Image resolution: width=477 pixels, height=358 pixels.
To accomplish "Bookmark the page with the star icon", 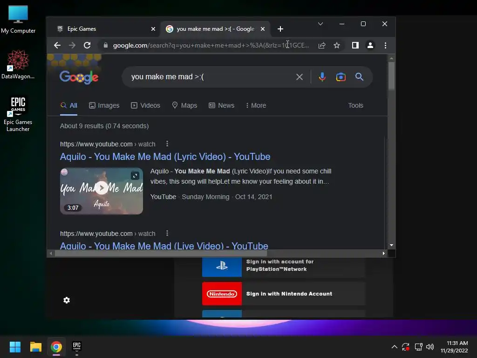I will coord(337,45).
